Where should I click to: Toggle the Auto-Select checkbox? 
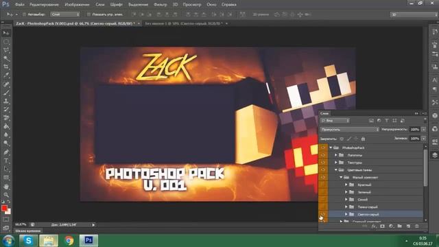(x=24, y=14)
